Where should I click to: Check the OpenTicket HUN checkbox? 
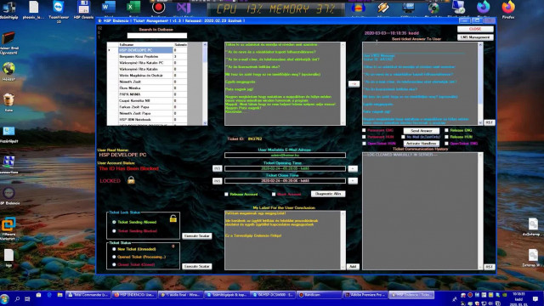(364, 144)
